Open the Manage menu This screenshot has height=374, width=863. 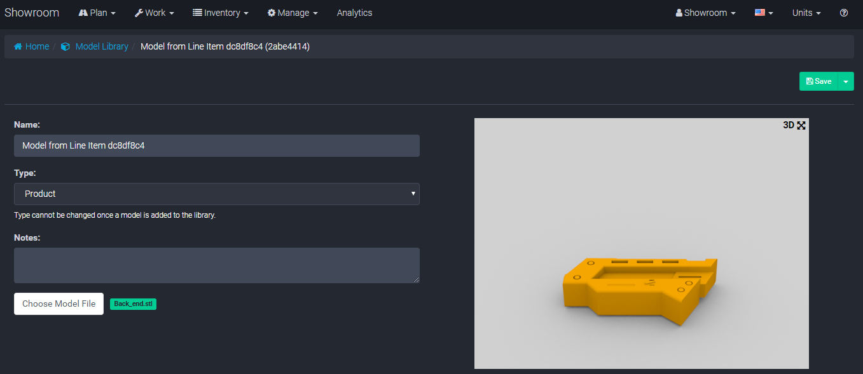pyautogui.click(x=293, y=13)
